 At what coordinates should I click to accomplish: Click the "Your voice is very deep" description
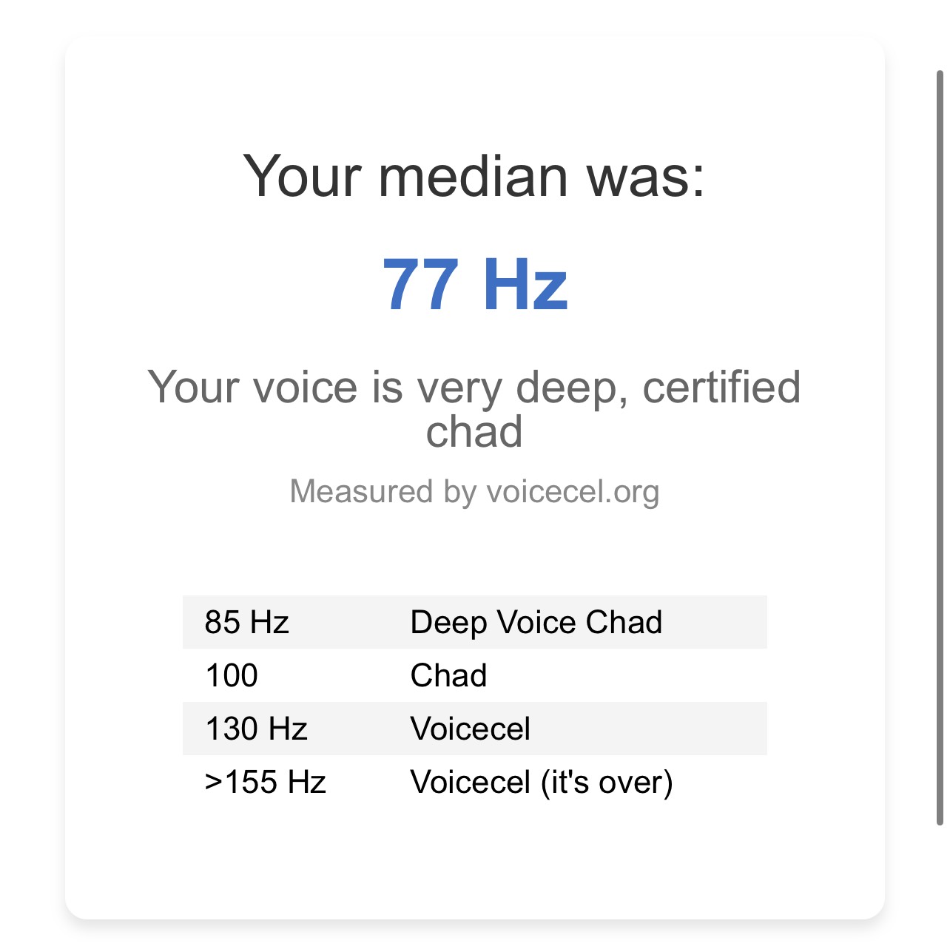(x=474, y=387)
